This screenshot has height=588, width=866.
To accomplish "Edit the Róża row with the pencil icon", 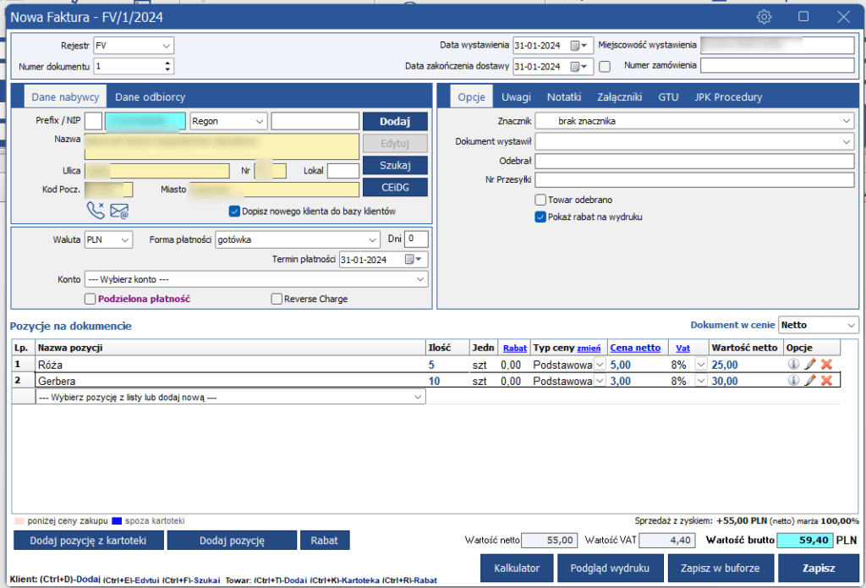I will pyautogui.click(x=810, y=364).
